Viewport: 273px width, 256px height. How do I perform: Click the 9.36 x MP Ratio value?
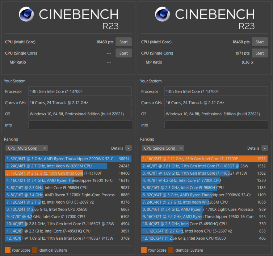coord(247,62)
